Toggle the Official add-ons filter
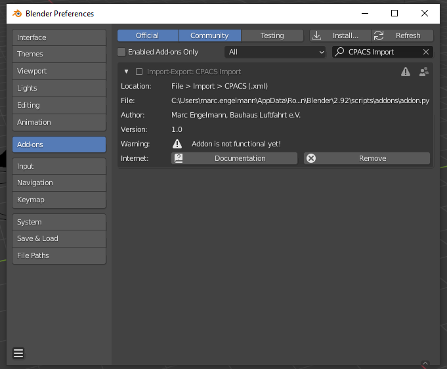The image size is (447, 369). 148,35
